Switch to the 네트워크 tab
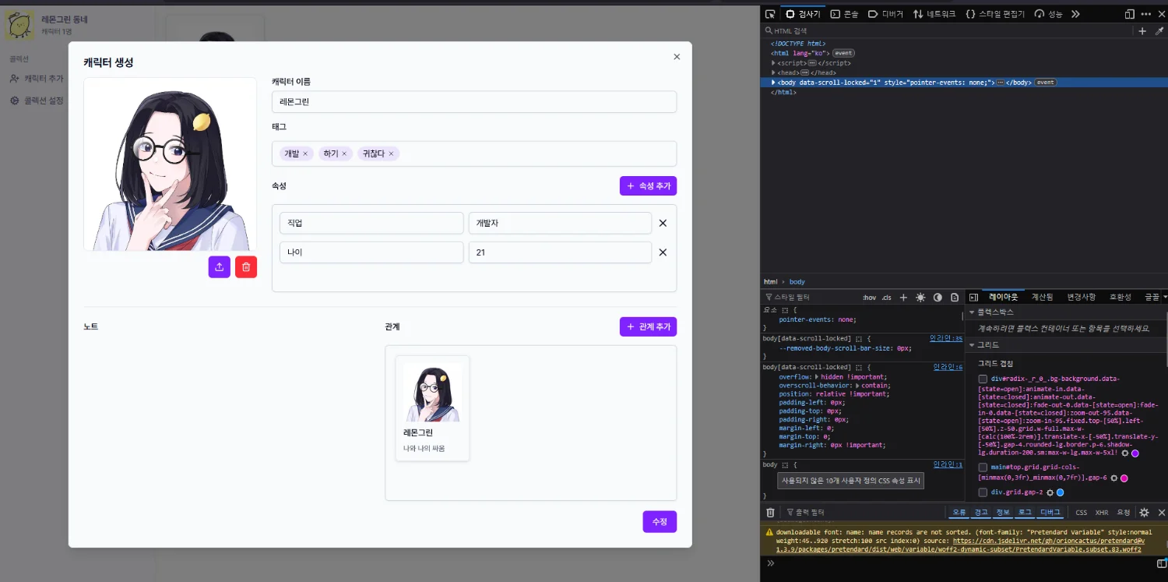1168x582 pixels. click(x=935, y=14)
